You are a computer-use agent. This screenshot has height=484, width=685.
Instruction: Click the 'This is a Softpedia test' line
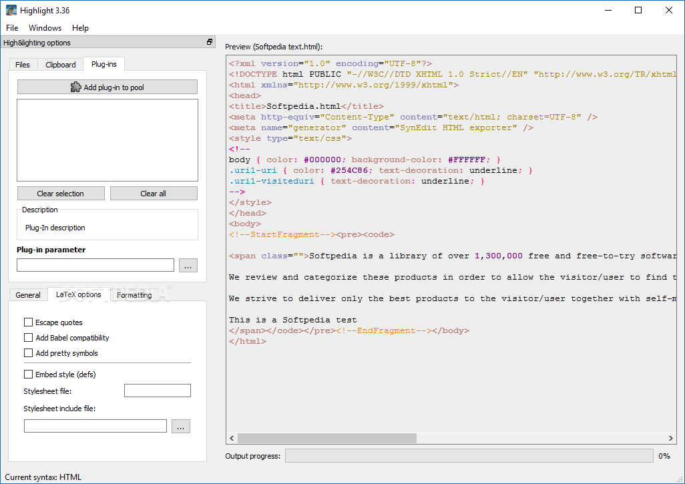pyautogui.click(x=292, y=320)
